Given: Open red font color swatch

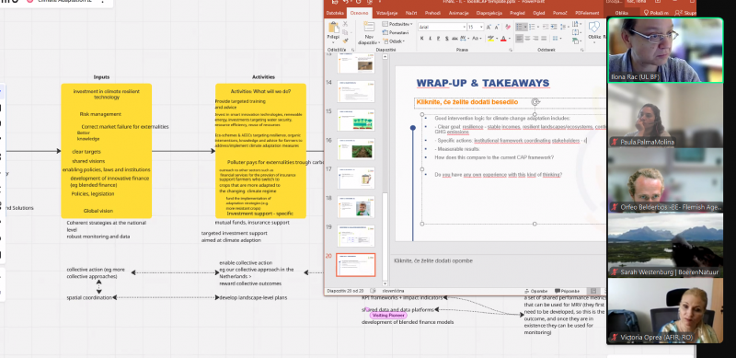Looking at the screenshot, I should [x=503, y=39].
